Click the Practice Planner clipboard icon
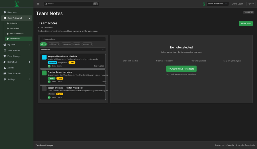257x149 pixels. pyautogui.click(x=8, y=34)
